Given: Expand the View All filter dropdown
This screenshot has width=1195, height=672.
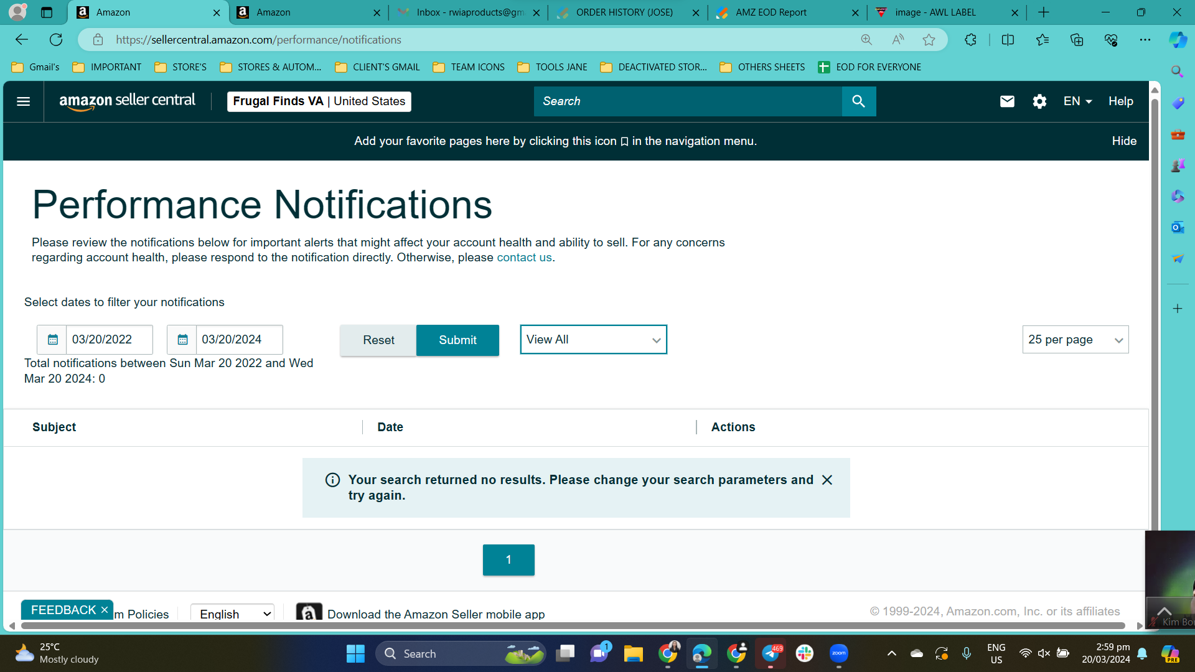Looking at the screenshot, I should pyautogui.click(x=593, y=340).
